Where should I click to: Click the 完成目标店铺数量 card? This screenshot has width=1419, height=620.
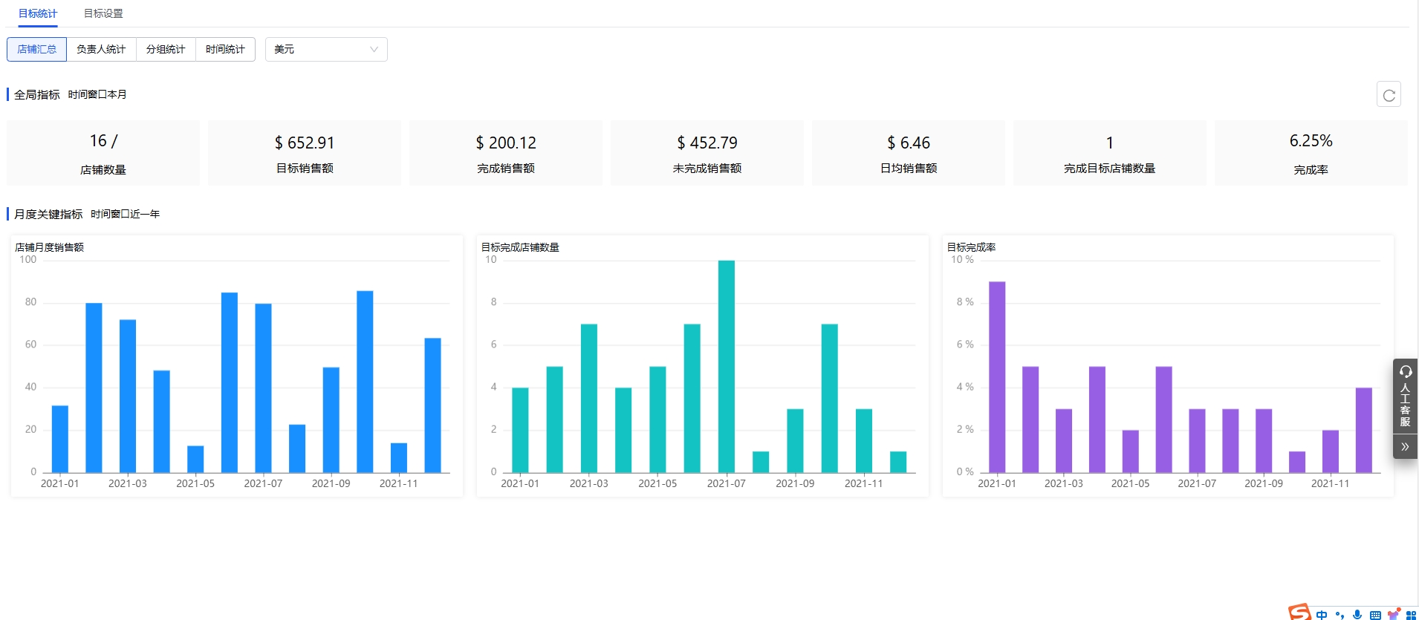click(x=1110, y=153)
